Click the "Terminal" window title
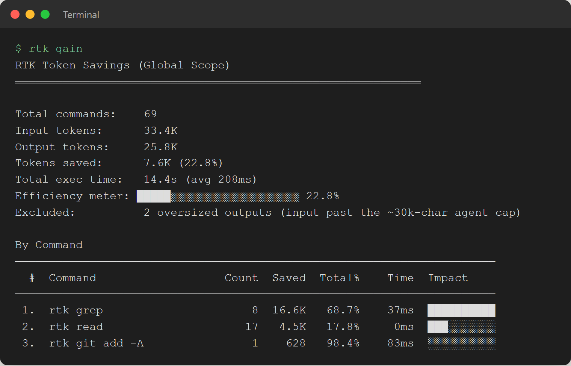 tap(81, 15)
